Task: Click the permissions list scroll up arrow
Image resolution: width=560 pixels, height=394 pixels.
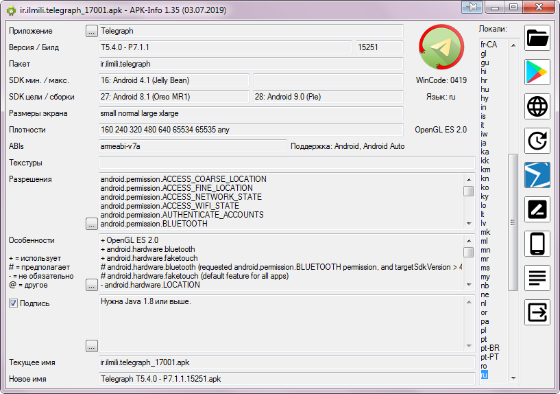Action: [469, 179]
